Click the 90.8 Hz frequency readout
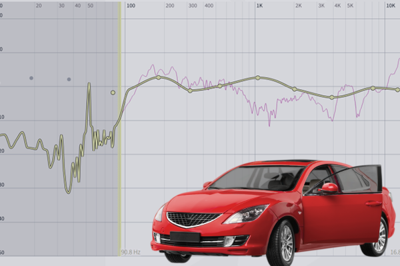This screenshot has height=266, width=400. (131, 253)
